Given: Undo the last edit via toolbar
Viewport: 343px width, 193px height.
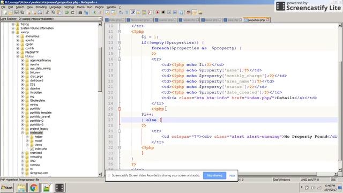Looking at the screenshot, I should 66,12.
